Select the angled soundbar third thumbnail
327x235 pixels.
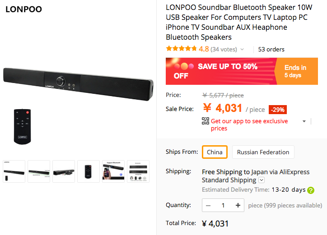(x=64, y=171)
